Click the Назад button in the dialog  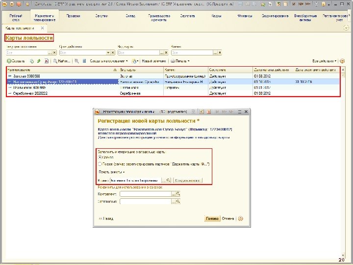pos(106,218)
